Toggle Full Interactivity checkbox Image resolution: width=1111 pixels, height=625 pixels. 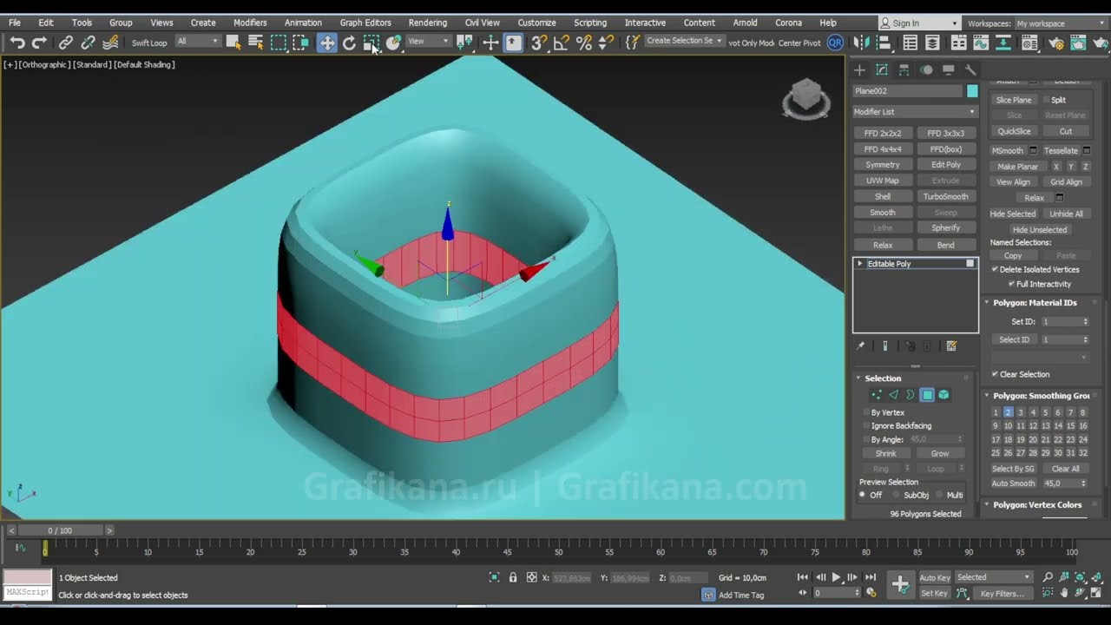click(x=1011, y=284)
